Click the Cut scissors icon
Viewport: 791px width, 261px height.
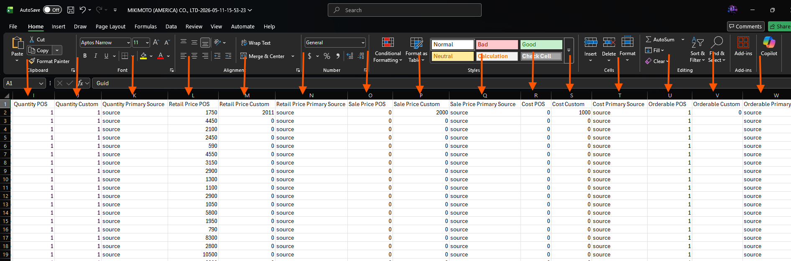pos(32,39)
